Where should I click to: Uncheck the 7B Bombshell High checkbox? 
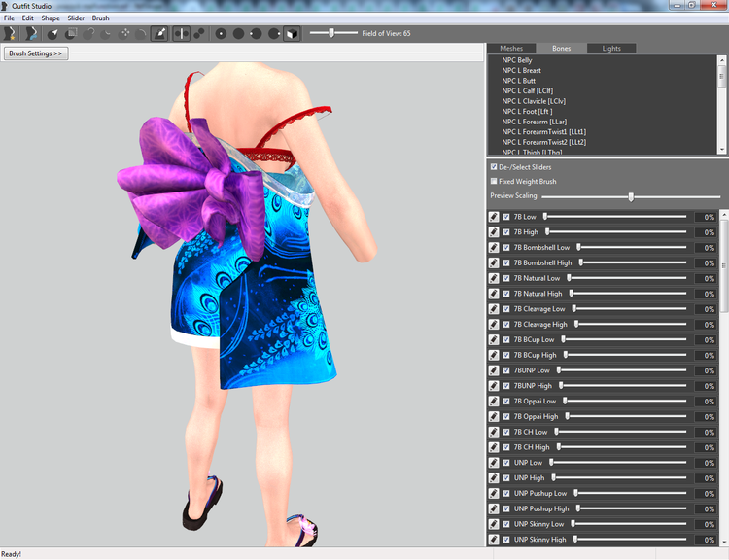506,262
